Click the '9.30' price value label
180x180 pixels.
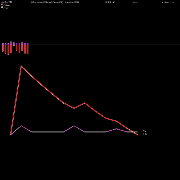[x=145, y=134]
